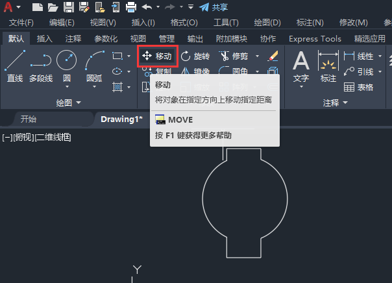
Task: Open the 标注(N) menu
Action: pyautogui.click(x=310, y=23)
